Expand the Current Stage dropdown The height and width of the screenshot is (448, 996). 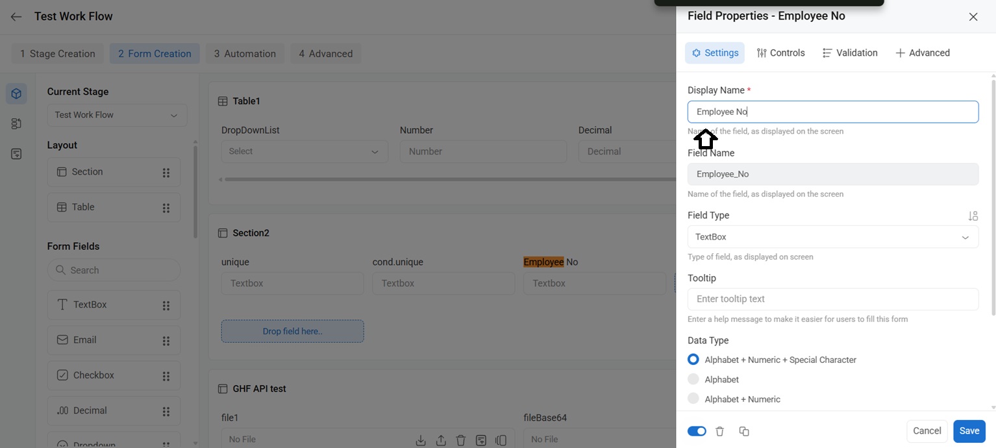[x=117, y=115]
